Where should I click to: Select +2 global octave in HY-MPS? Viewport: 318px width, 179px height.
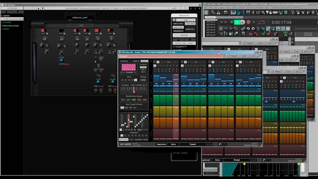(x=135, y=80)
